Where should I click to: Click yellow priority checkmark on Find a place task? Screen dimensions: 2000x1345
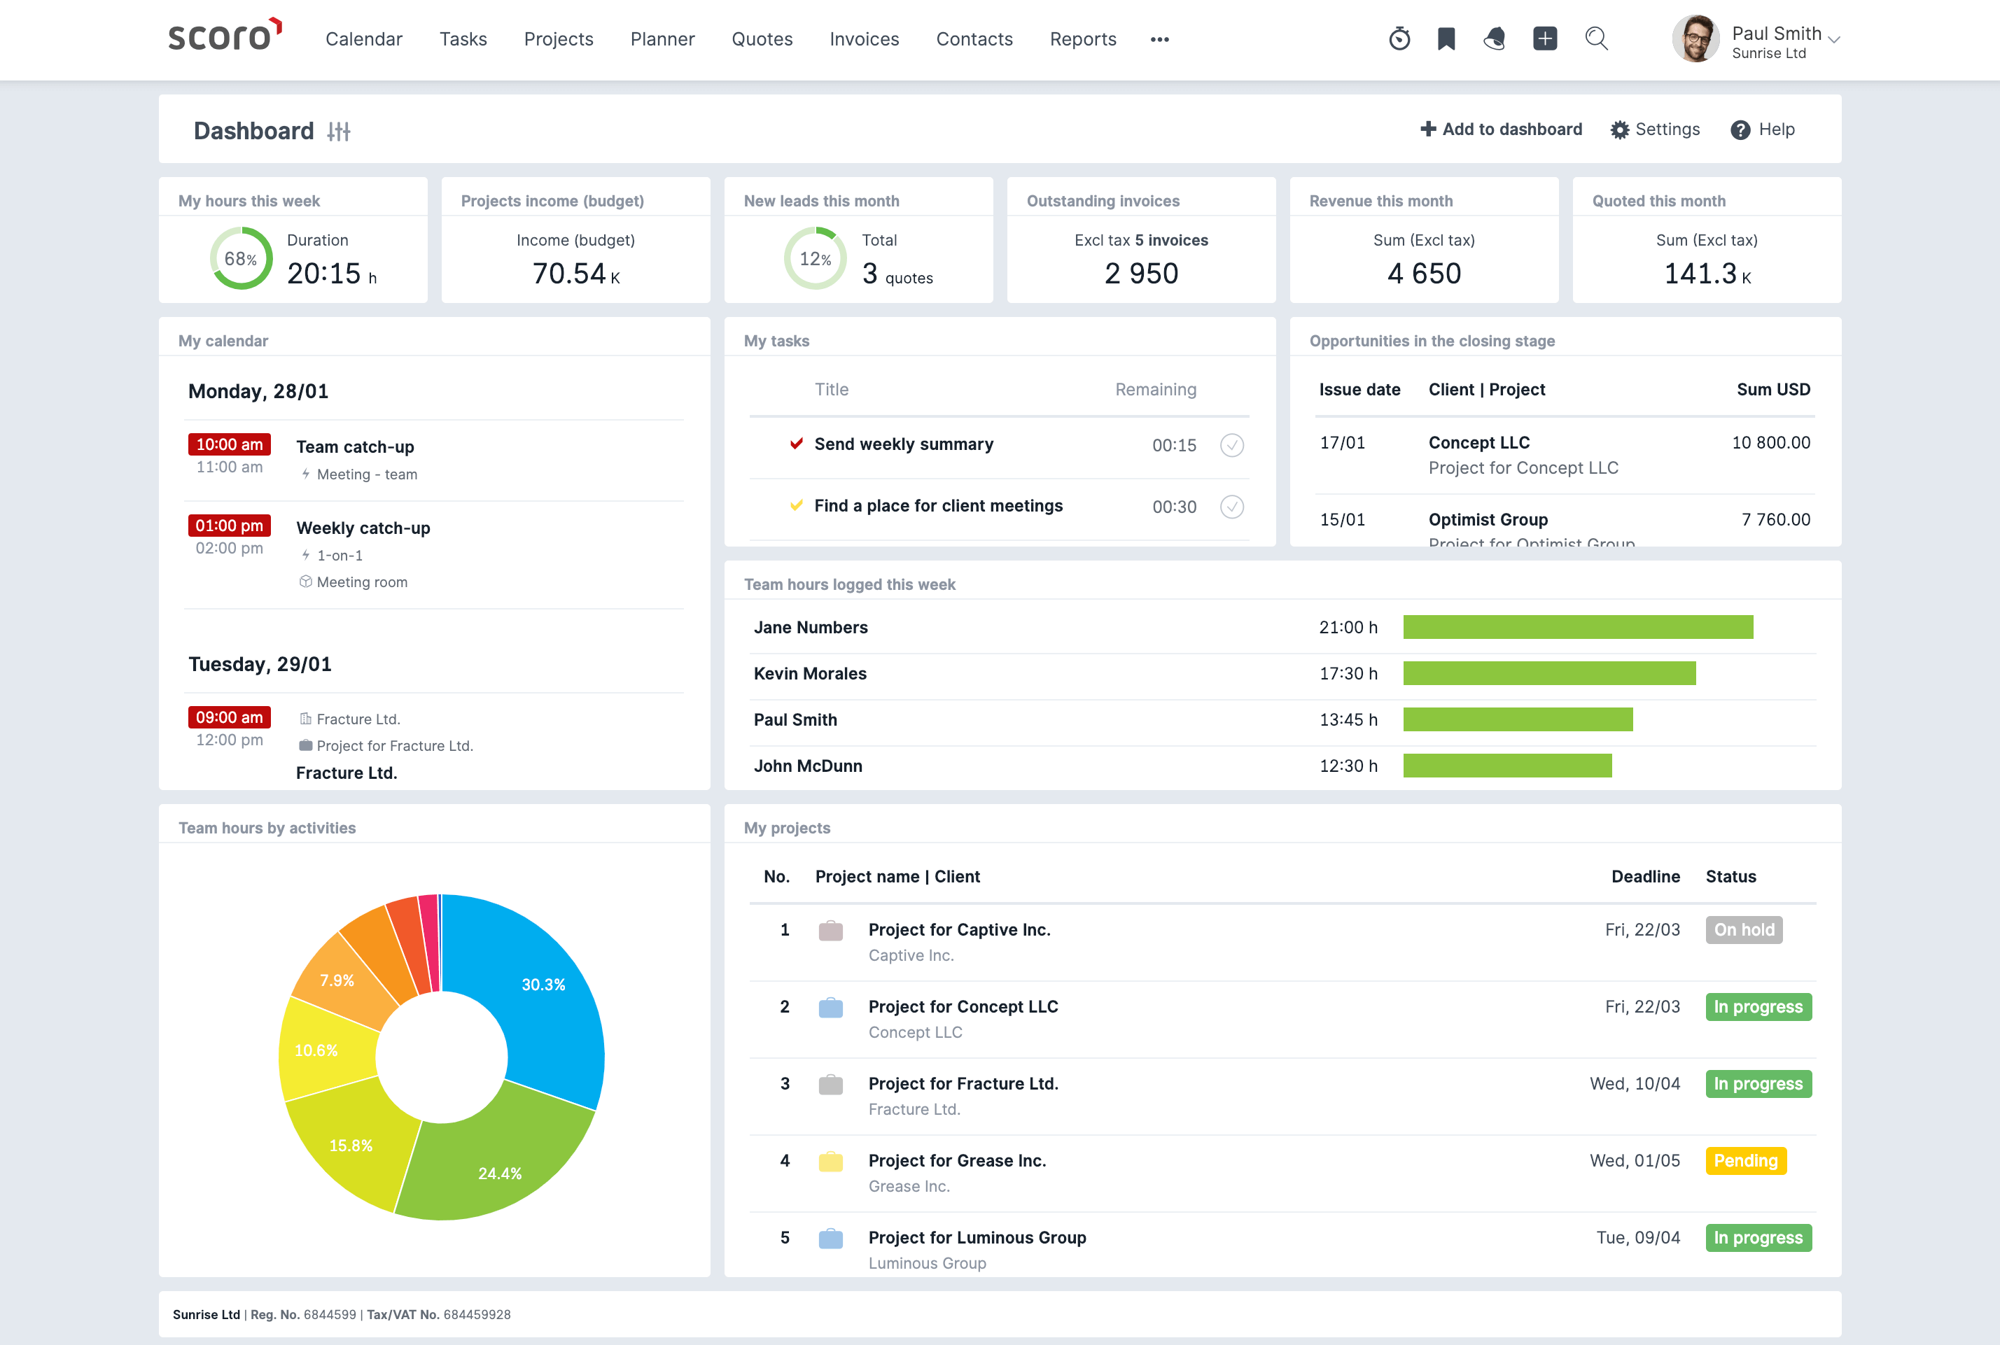coord(796,505)
